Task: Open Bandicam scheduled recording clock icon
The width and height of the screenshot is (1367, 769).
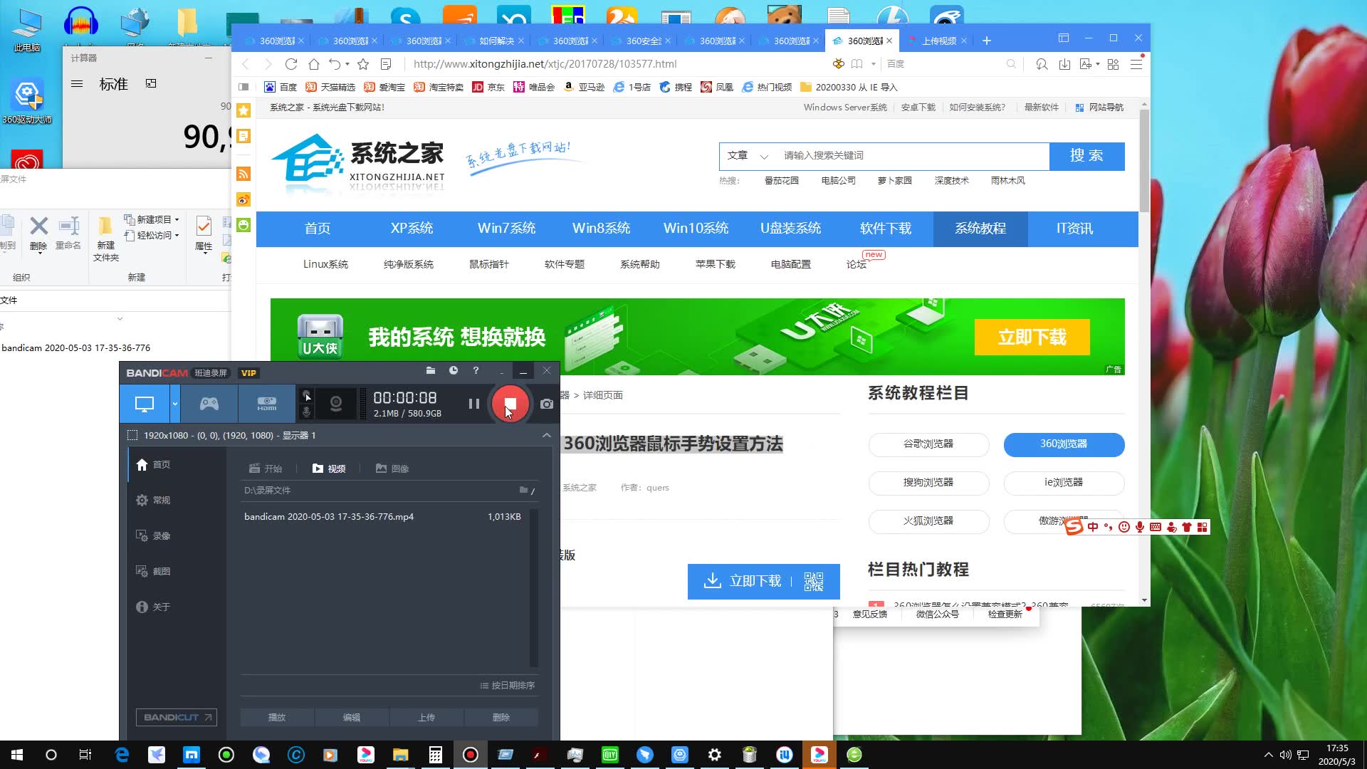Action: pos(453,370)
